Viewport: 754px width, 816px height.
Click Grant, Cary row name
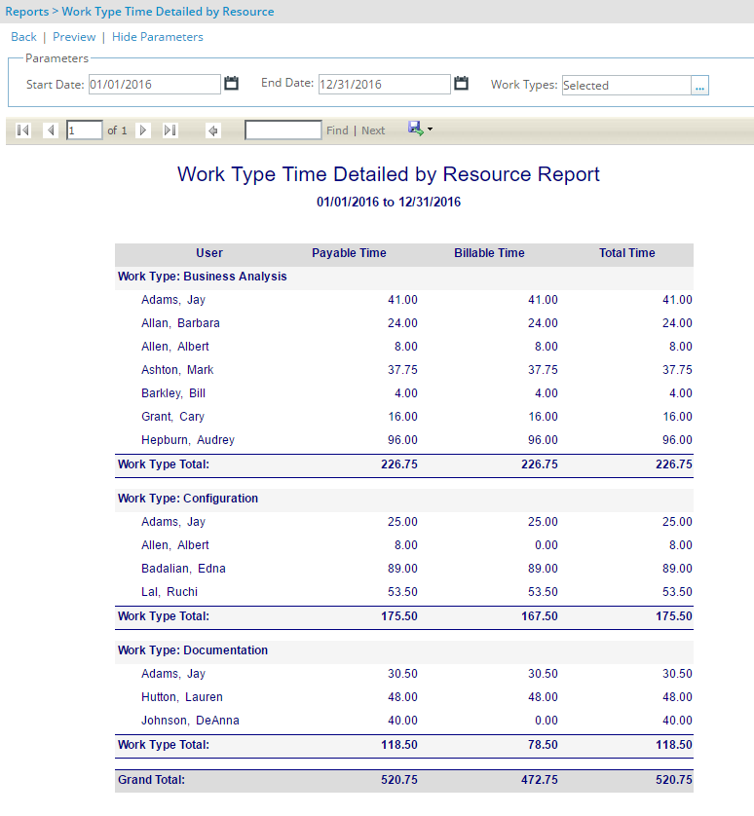click(x=172, y=417)
